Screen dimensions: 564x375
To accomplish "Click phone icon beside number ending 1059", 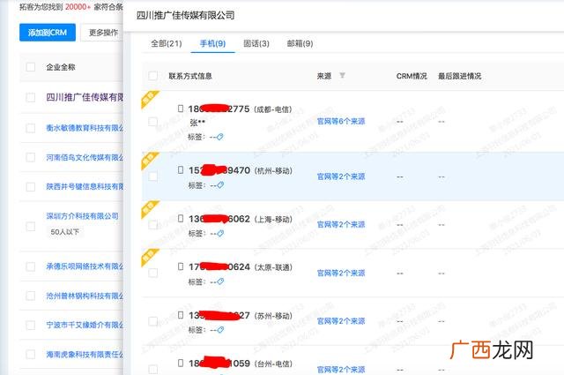I will point(181,364).
